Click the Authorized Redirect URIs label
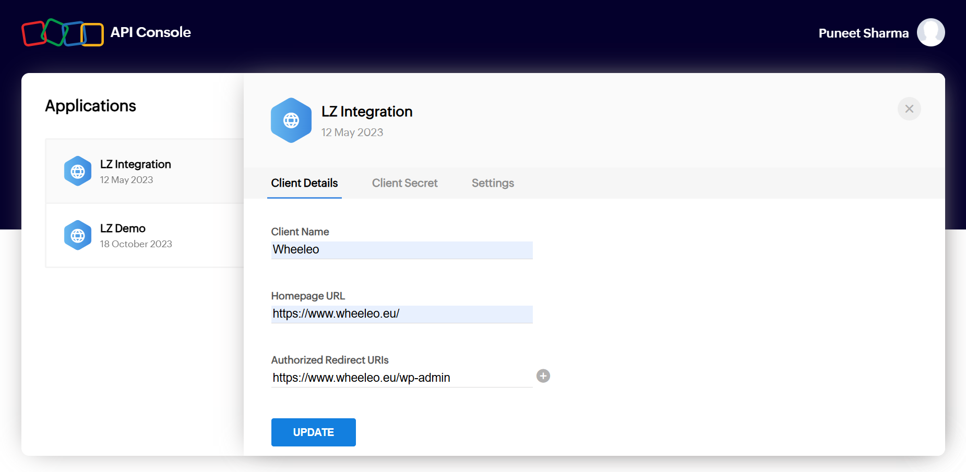The image size is (966, 472). pos(330,360)
